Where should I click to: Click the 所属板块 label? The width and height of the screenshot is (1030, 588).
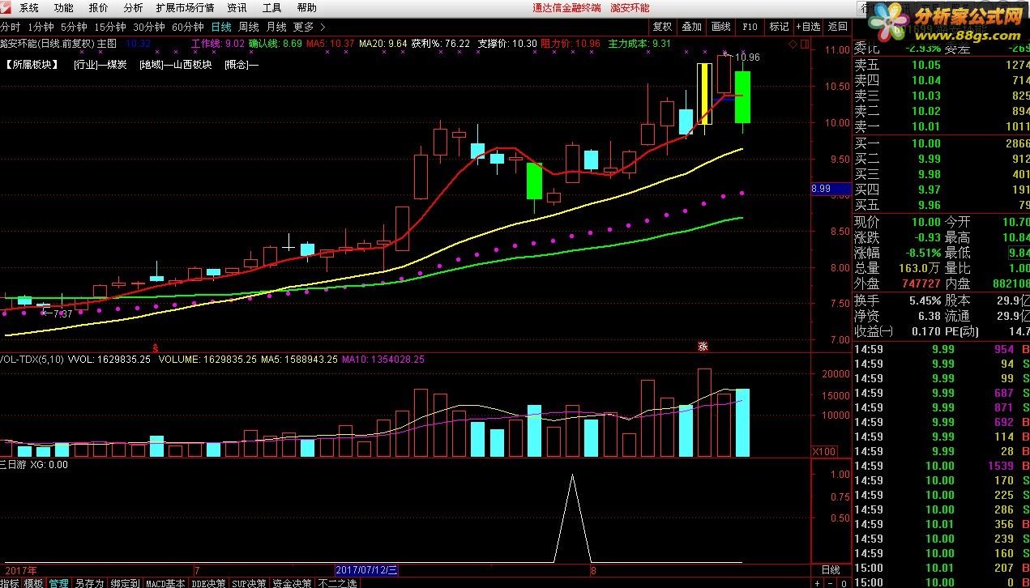[32, 65]
